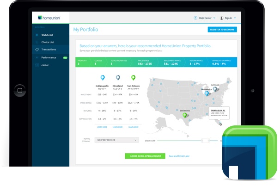Click San Antonio's 1.5 - 4% appreciation value

coord(134,119)
